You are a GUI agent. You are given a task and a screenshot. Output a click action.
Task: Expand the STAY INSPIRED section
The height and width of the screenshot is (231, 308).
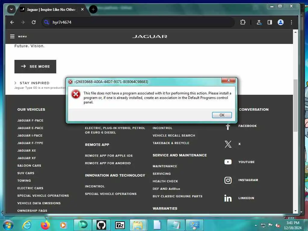(32, 83)
